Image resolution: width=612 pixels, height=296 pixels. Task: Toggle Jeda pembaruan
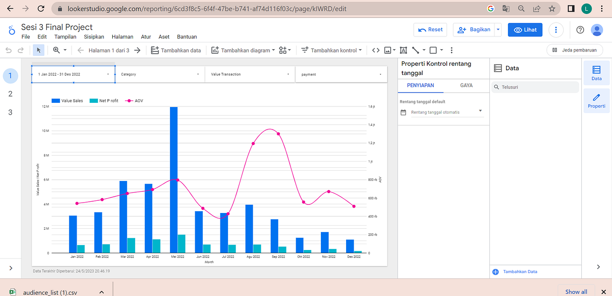click(574, 50)
